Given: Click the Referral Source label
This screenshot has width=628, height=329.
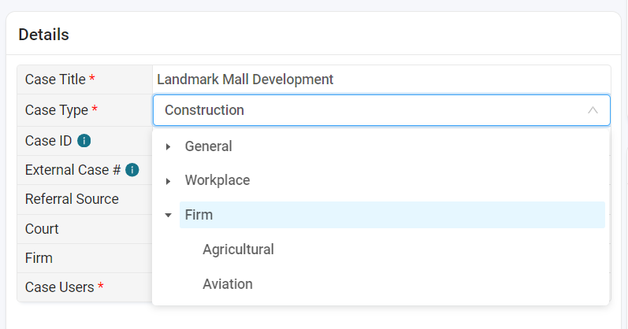Looking at the screenshot, I should (72, 199).
